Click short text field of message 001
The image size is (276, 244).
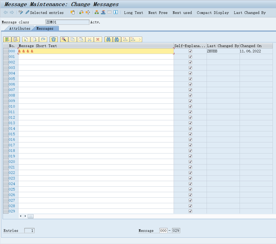(x=96, y=57)
